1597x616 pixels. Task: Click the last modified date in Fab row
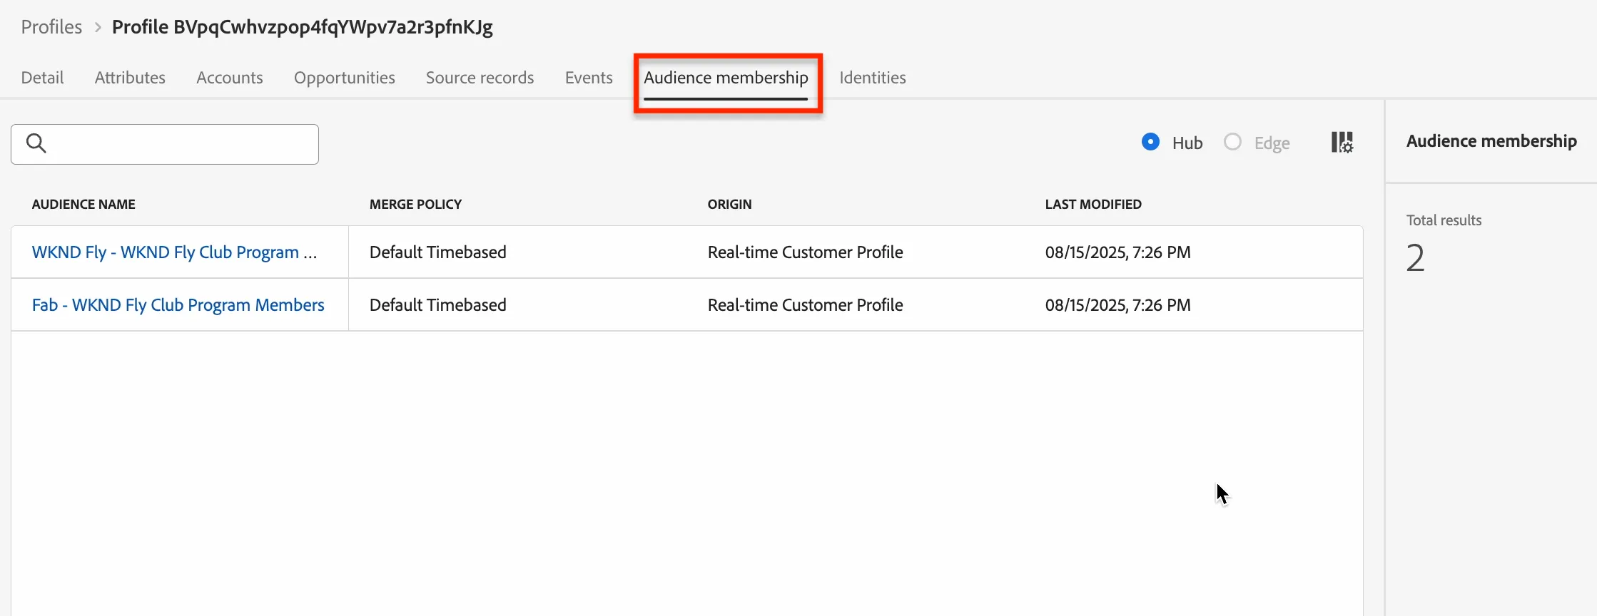coord(1118,305)
